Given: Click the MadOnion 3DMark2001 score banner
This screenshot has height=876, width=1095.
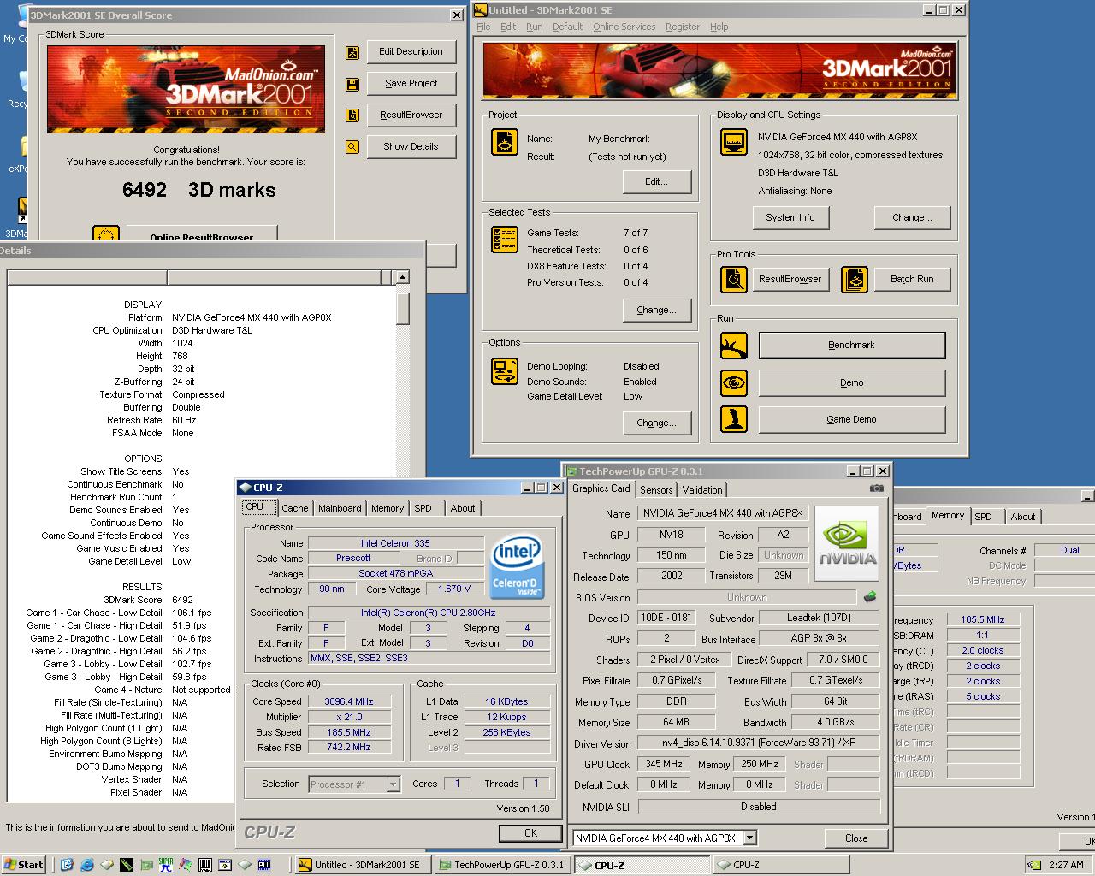Looking at the screenshot, I should [x=186, y=88].
